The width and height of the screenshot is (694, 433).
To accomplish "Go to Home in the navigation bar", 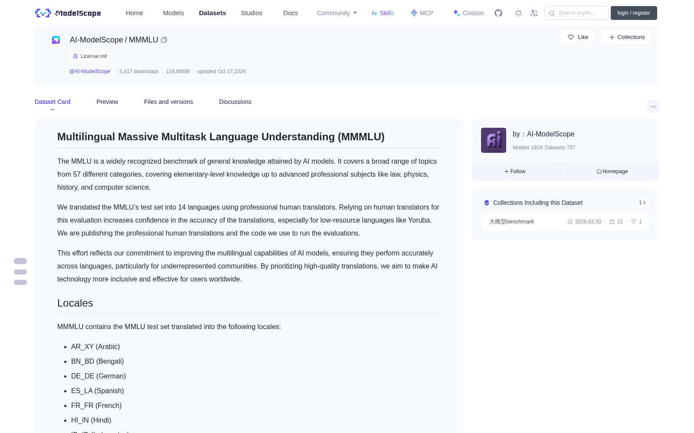I will 134,13.
